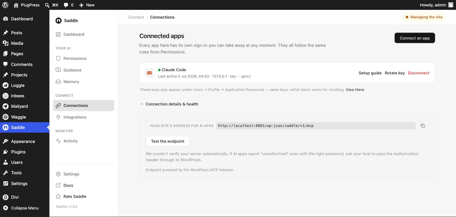Open the Appearance menu

[x=25, y=141]
